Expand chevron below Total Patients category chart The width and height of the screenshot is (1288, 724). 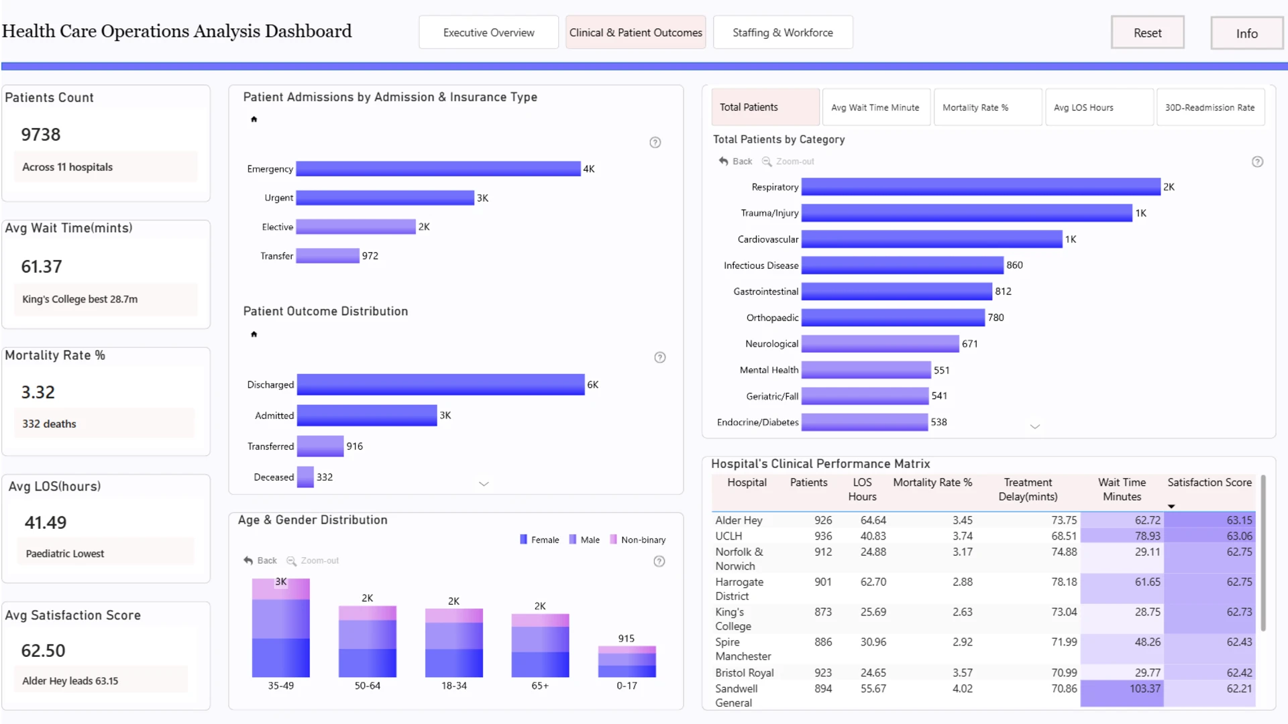point(1035,426)
